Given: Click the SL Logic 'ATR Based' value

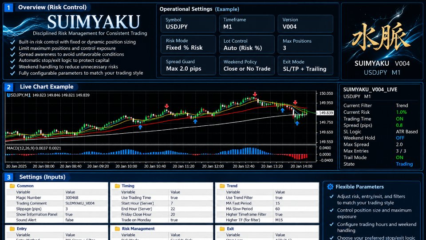Looking at the screenshot, I should (407, 132).
